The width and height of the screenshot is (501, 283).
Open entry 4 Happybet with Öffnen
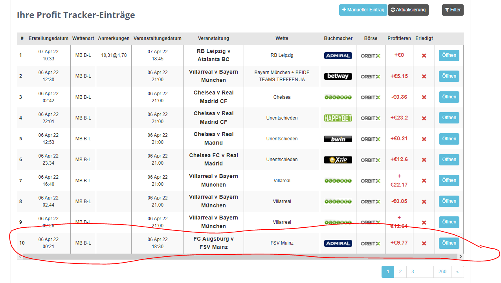(449, 118)
